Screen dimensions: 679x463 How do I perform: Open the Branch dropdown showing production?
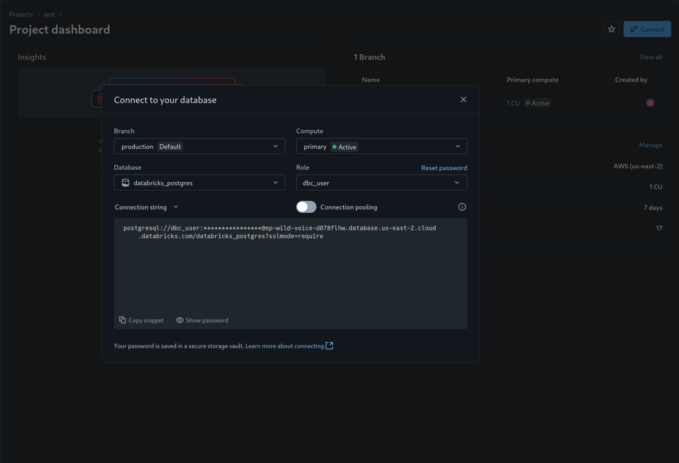coord(200,146)
